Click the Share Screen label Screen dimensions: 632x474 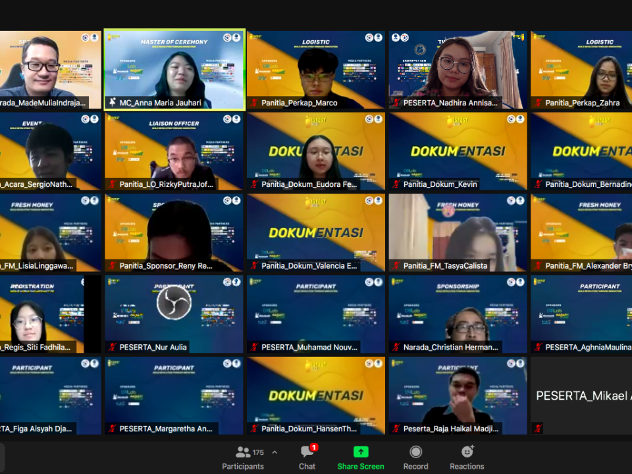coord(361,466)
